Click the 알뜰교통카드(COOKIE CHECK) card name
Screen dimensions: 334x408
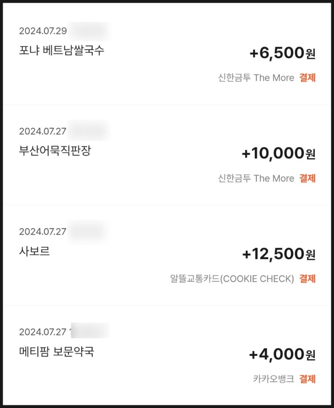[232, 279]
